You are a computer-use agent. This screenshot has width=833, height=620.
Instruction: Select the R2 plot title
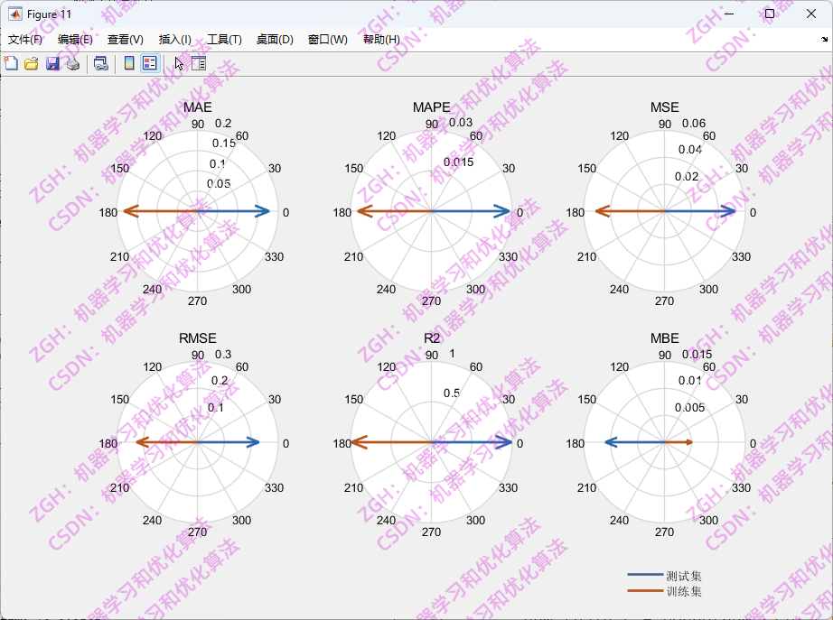point(431,338)
